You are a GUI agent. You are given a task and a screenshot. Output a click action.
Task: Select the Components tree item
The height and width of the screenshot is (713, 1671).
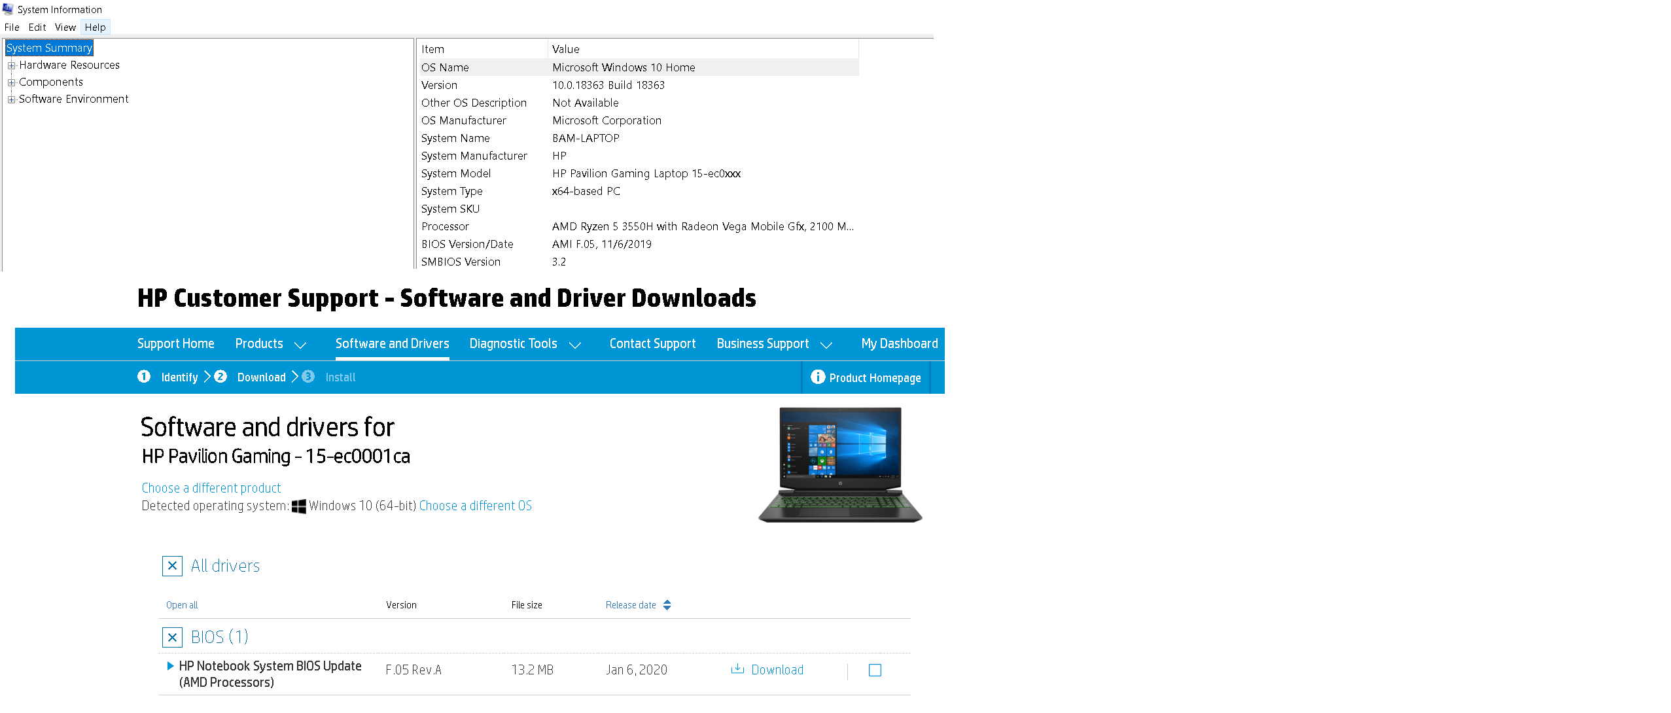tap(51, 82)
